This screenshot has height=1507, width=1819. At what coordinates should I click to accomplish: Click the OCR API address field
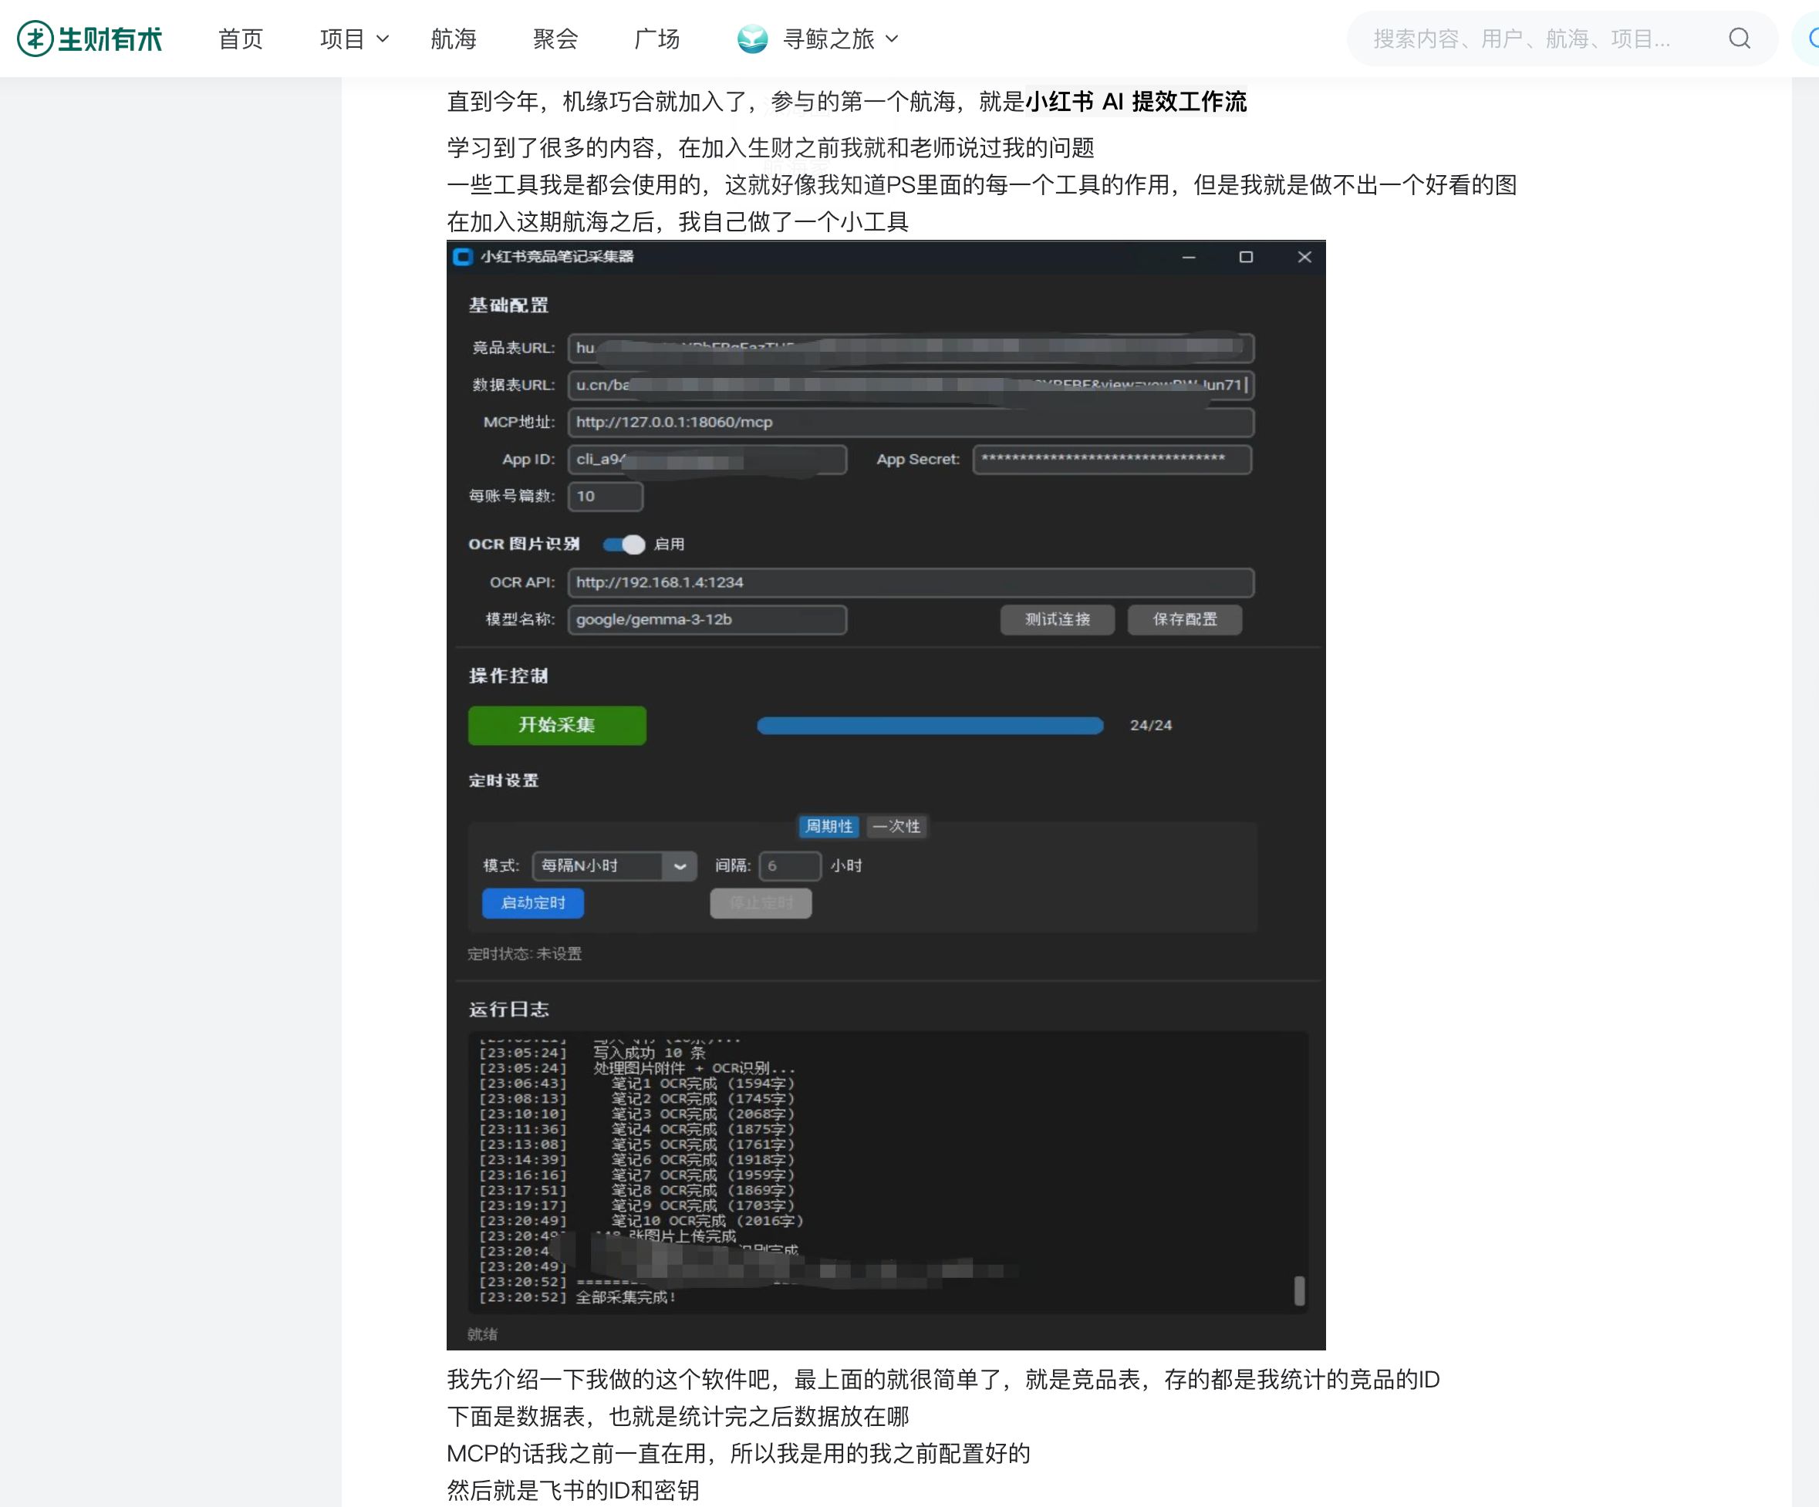tap(910, 583)
